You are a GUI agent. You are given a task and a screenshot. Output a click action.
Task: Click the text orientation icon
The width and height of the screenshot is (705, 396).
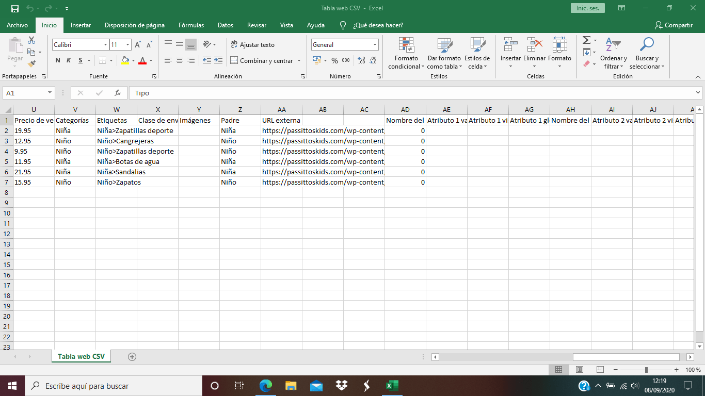point(207,44)
